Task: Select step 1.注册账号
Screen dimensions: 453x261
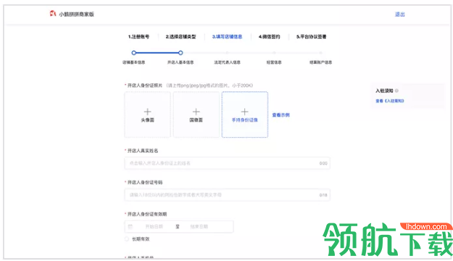Action: tap(138, 37)
